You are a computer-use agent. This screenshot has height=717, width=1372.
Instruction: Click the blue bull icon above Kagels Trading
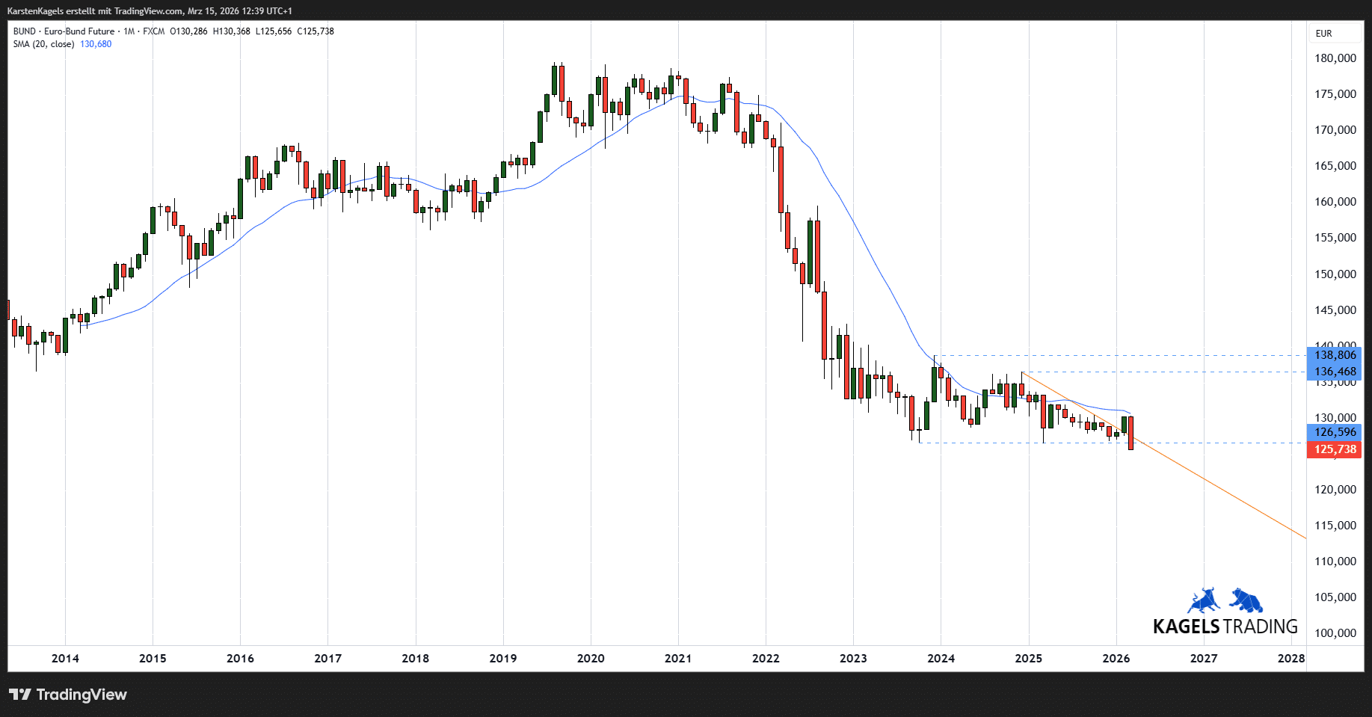1203,601
